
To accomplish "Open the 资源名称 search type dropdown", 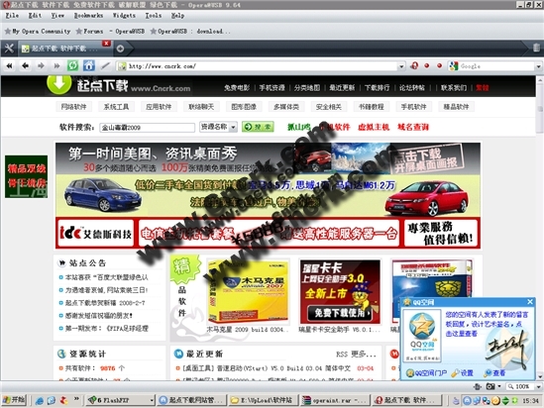I will [x=233, y=127].
